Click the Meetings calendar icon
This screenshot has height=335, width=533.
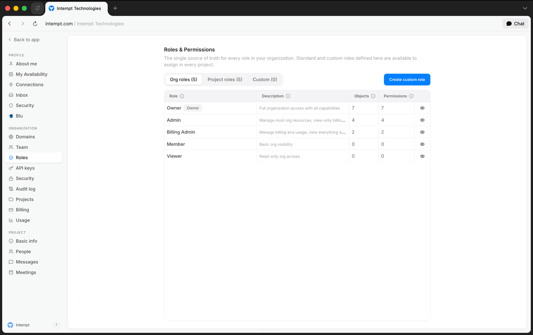coord(11,272)
